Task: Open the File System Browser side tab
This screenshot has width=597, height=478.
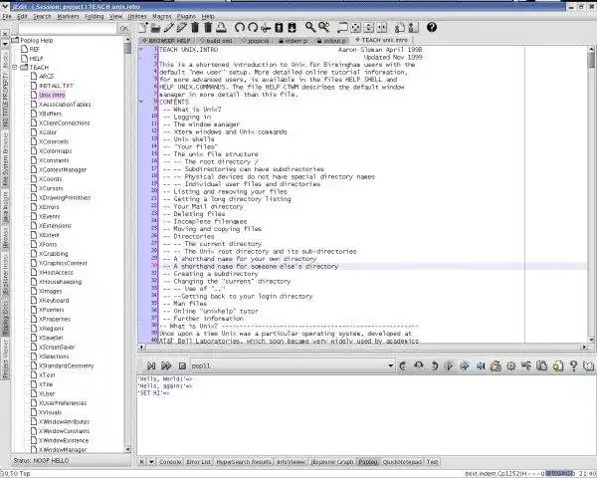Action: (x=5, y=159)
